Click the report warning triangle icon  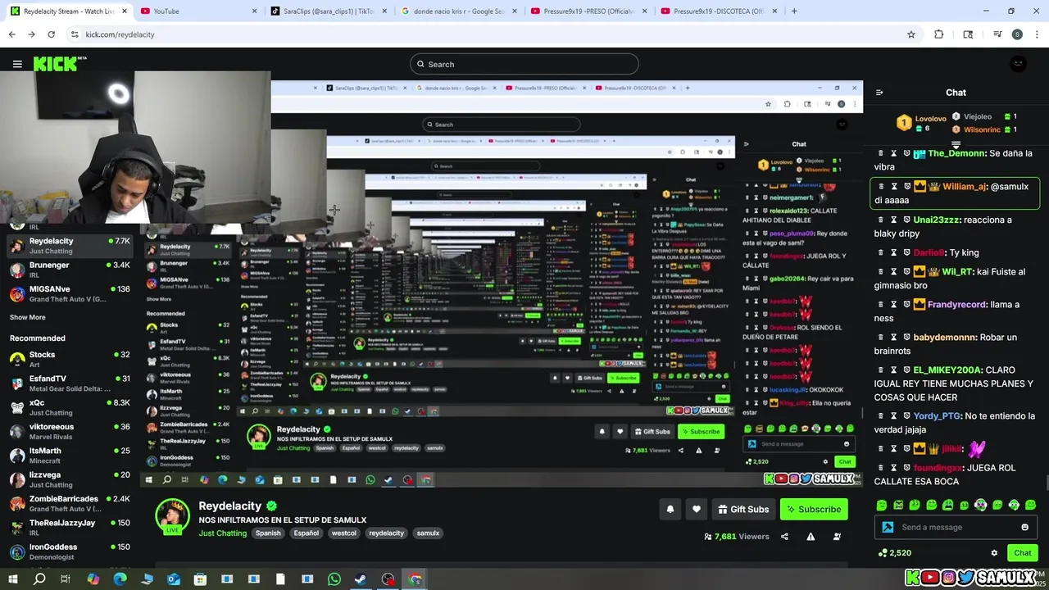tap(811, 537)
